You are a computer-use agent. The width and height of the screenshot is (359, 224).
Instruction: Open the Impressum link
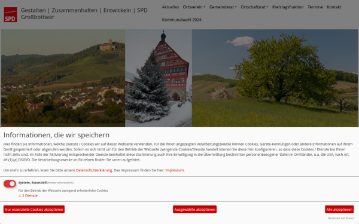[x=175, y=170]
